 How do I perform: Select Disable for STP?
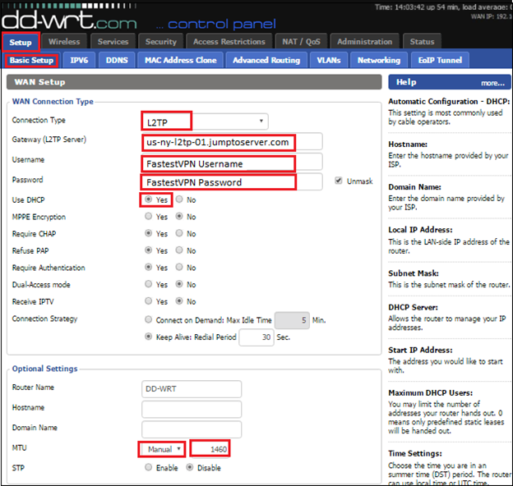click(189, 467)
